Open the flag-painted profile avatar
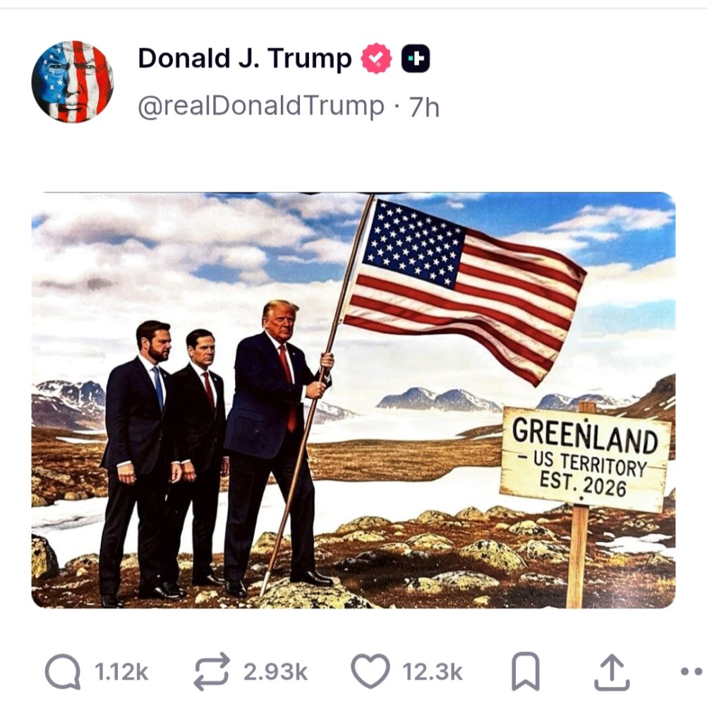This screenshot has height=723, width=707. (x=73, y=82)
